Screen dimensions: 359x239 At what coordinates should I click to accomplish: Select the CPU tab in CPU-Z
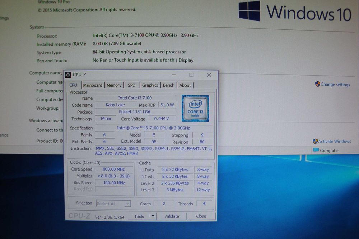(x=73, y=85)
